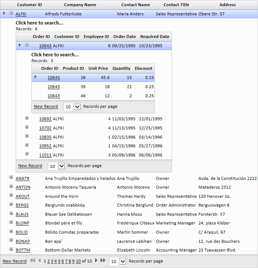
Task: Go to first page arrow icon
Action: 33,260
